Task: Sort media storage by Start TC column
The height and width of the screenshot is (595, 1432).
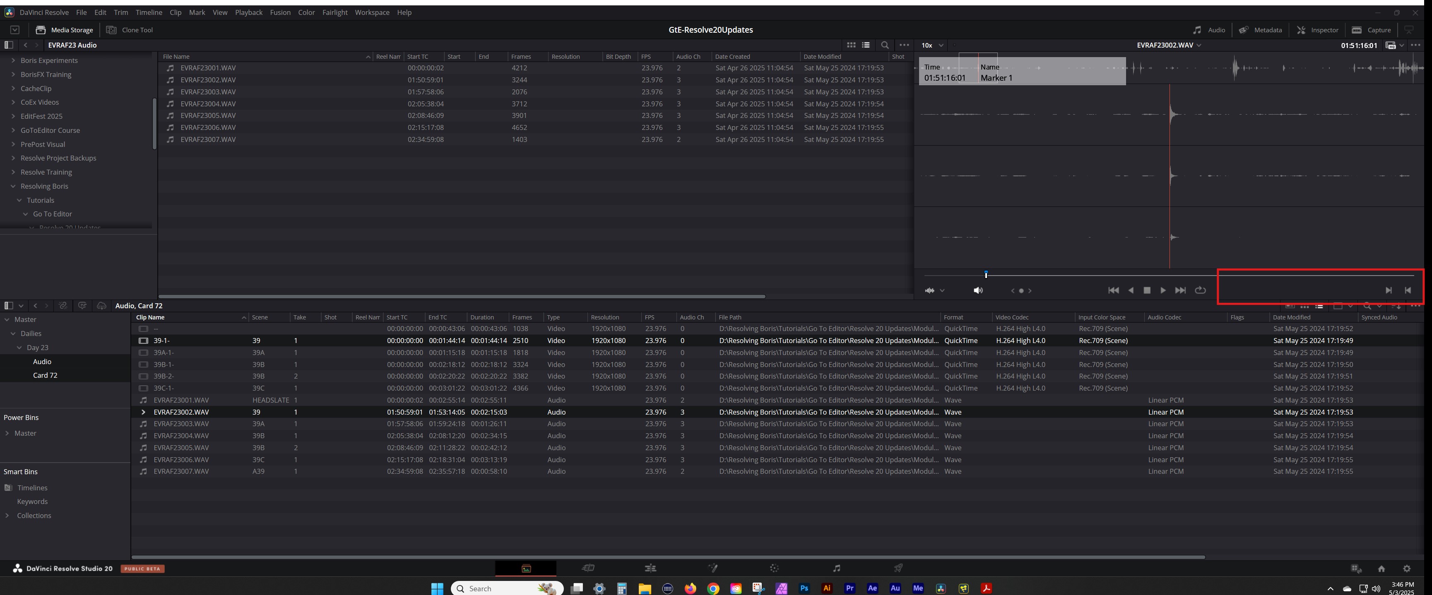Action: coord(424,57)
